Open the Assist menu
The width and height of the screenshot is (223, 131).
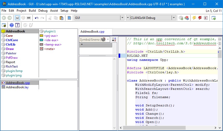(x=54, y=11)
